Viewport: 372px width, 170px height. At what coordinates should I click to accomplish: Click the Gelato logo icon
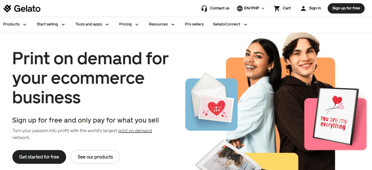click(x=7, y=8)
